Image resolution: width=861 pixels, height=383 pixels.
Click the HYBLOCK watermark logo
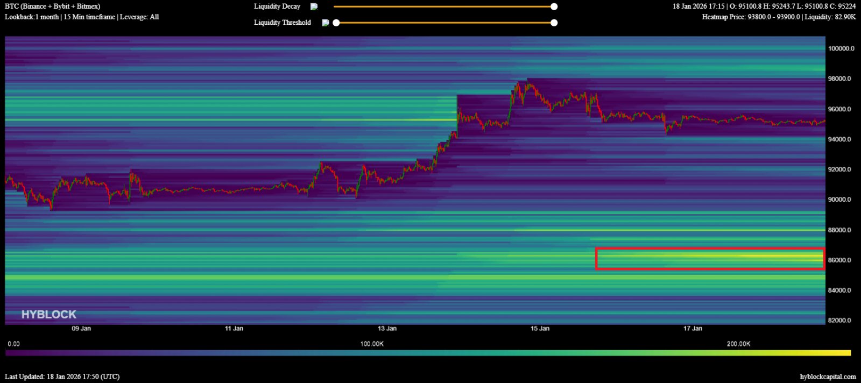(49, 315)
